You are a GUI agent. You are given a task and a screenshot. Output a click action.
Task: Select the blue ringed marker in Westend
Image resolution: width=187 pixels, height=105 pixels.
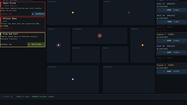coord(58,45)
